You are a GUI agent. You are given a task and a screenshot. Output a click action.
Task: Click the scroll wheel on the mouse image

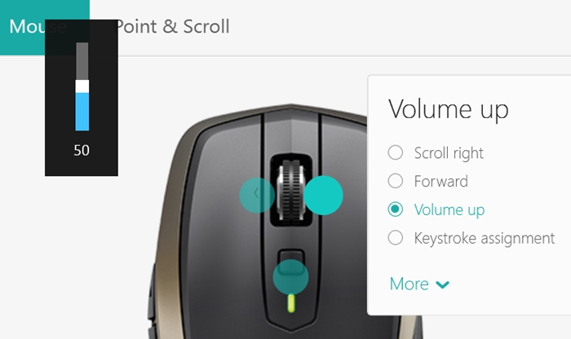[x=290, y=190]
